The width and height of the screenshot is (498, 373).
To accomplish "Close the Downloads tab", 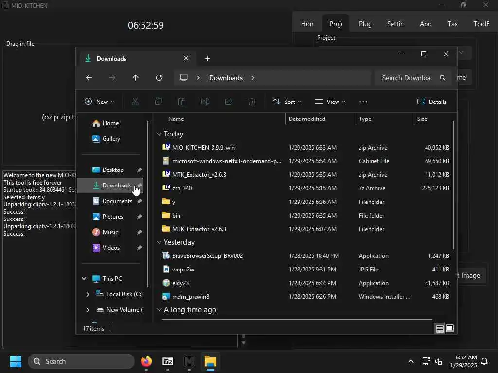I will tap(186, 58).
